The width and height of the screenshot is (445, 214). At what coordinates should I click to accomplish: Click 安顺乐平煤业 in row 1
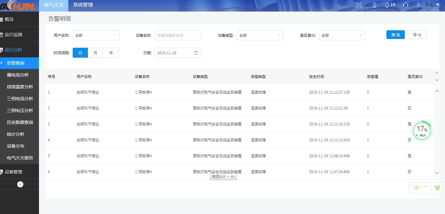pyautogui.click(x=88, y=92)
